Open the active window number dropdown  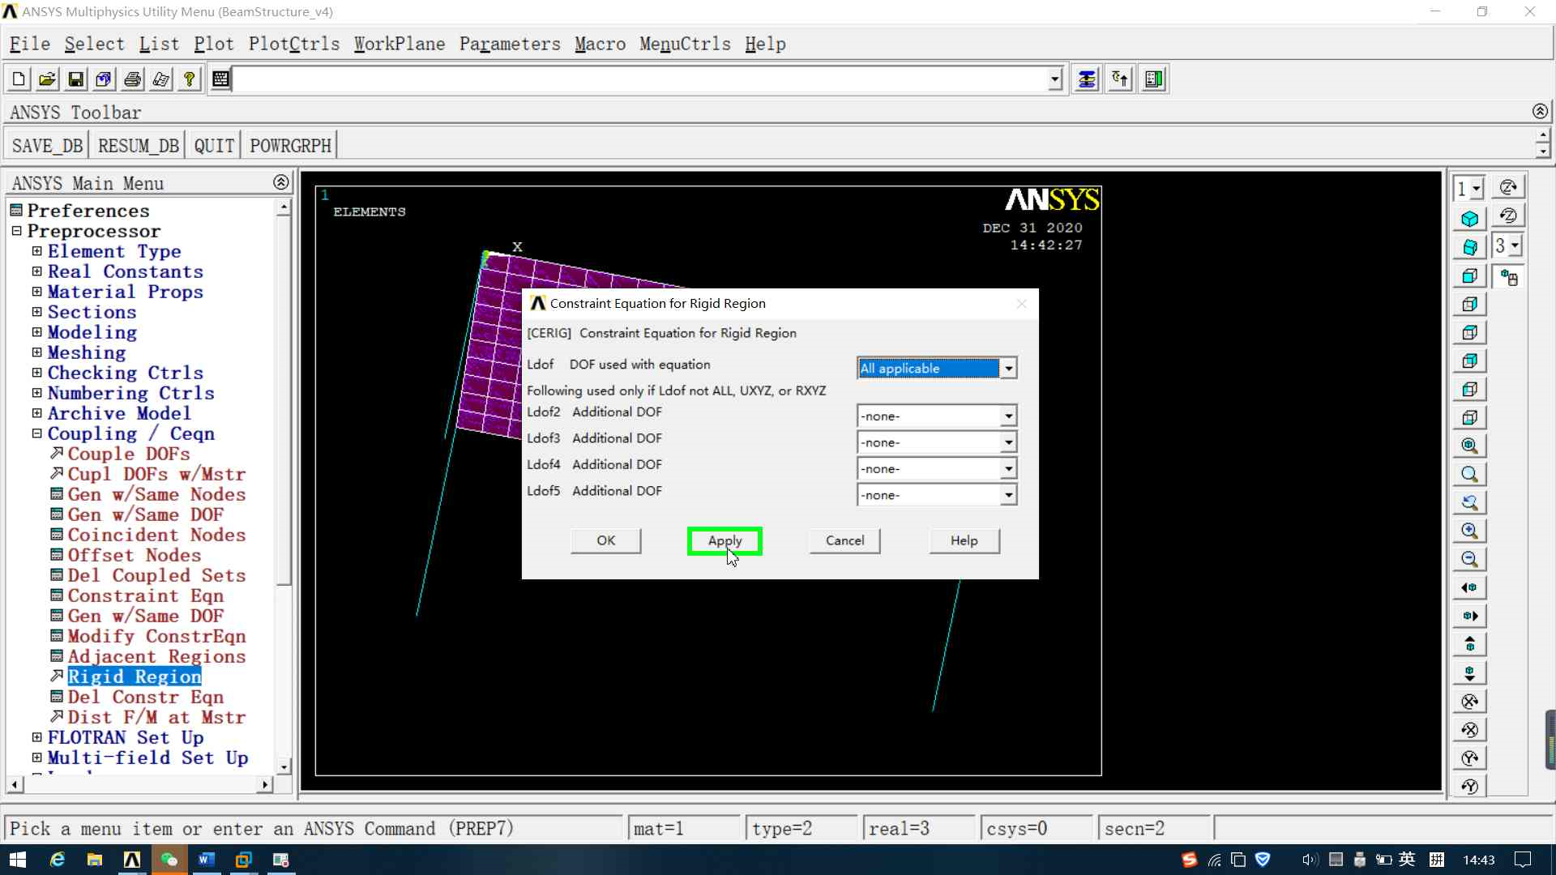1477,189
